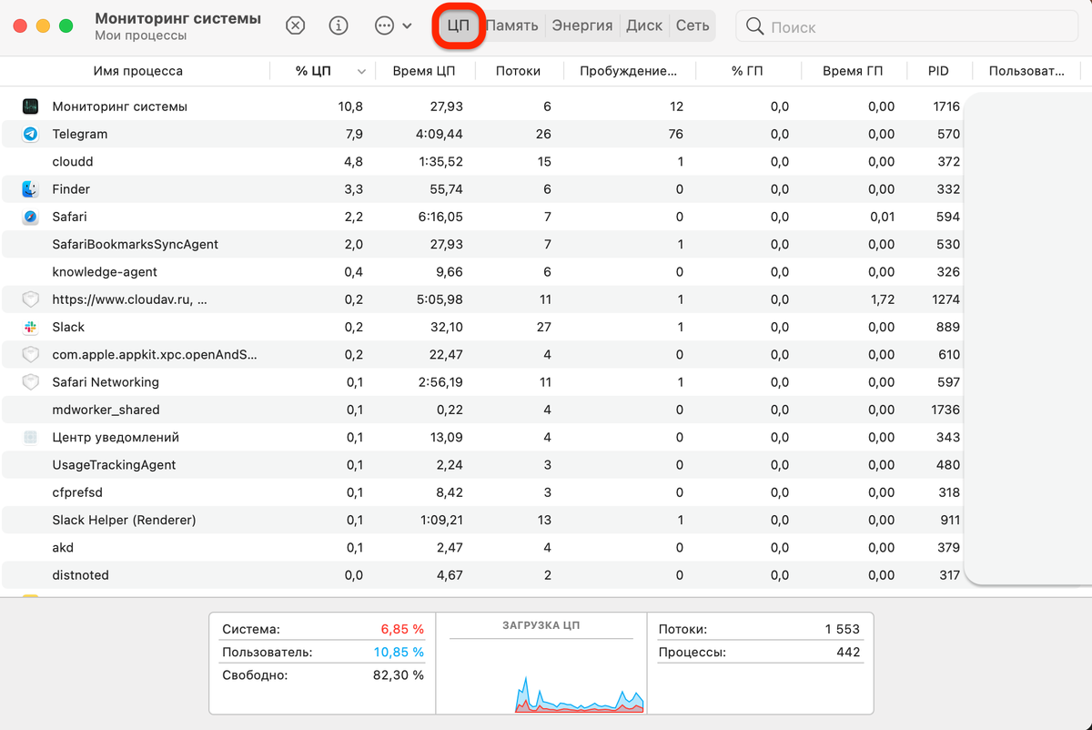Click PID value 1716
This screenshot has height=730, width=1092.
pyautogui.click(x=946, y=106)
